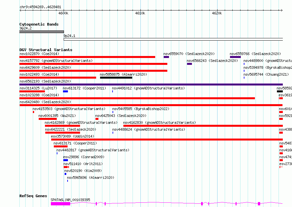The height and width of the screenshot is (207, 292).
Task: Click the nsv820190 (Kim2009) label
Action: click(83, 171)
